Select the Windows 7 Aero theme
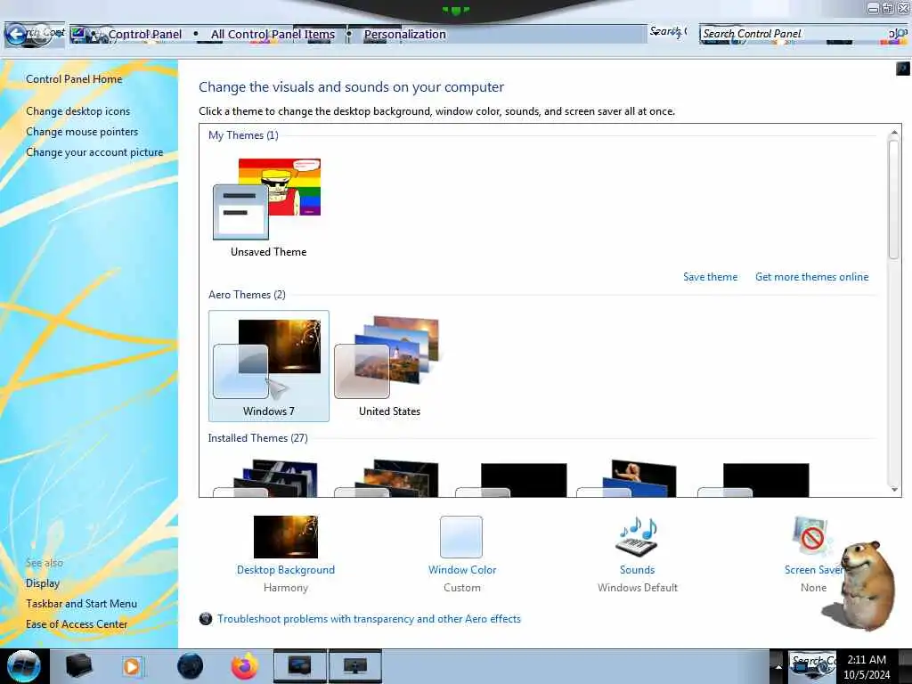Screen dimensions: 912x684 (x=269, y=366)
